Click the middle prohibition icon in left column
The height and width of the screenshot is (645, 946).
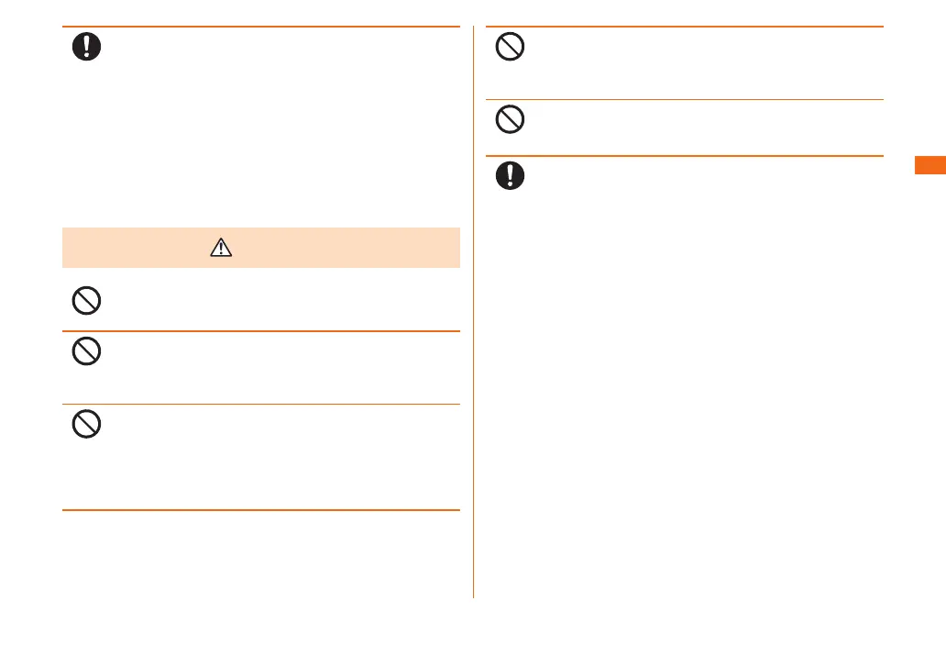(x=86, y=352)
